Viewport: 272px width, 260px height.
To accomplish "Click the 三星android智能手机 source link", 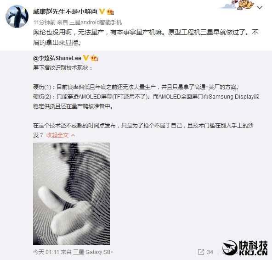I will point(96,22).
